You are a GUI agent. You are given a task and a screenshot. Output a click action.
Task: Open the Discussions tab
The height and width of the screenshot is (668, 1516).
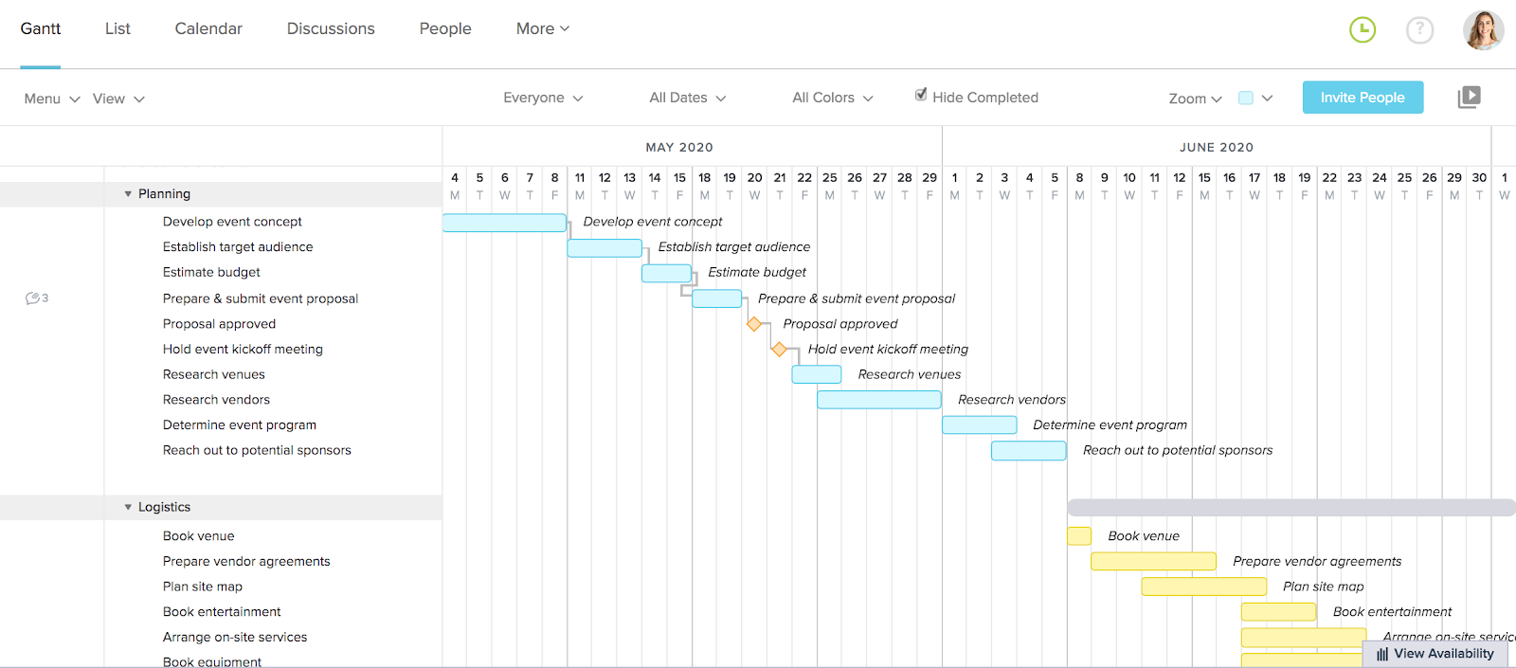click(330, 28)
